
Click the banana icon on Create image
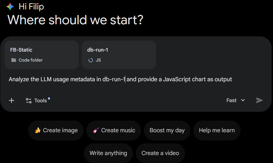click(x=38, y=131)
